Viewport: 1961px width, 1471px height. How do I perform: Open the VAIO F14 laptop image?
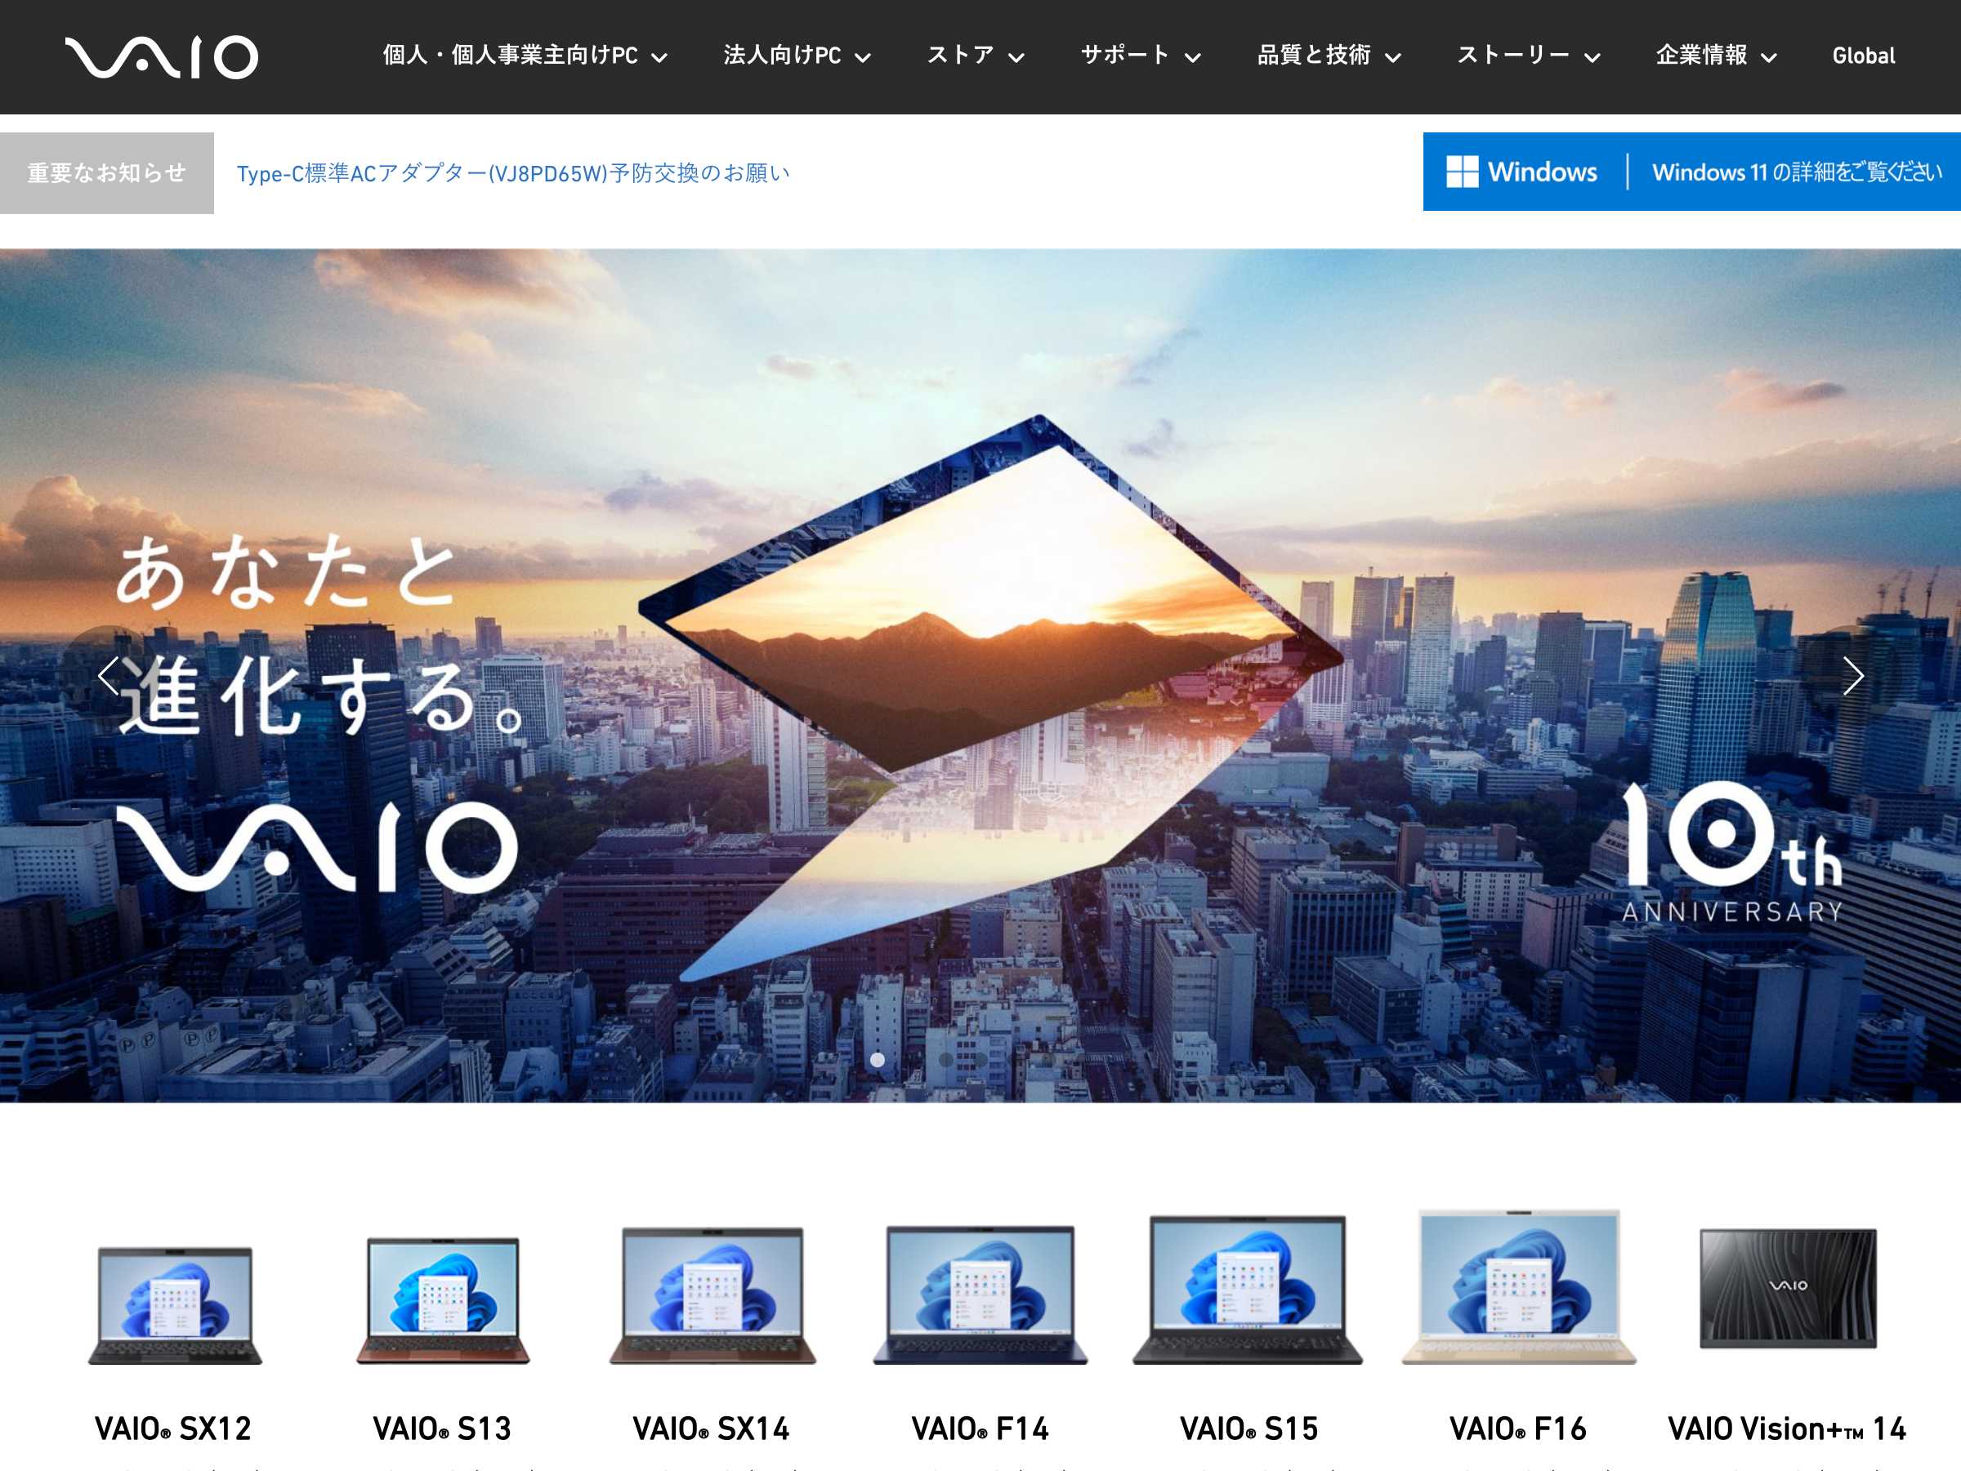coord(980,1294)
